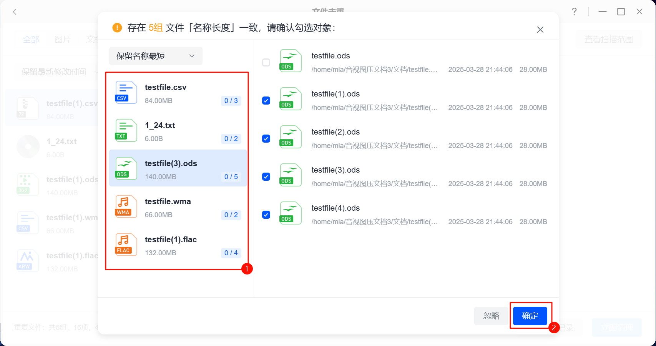
Task: Maximize the application window
Action: [x=621, y=12]
